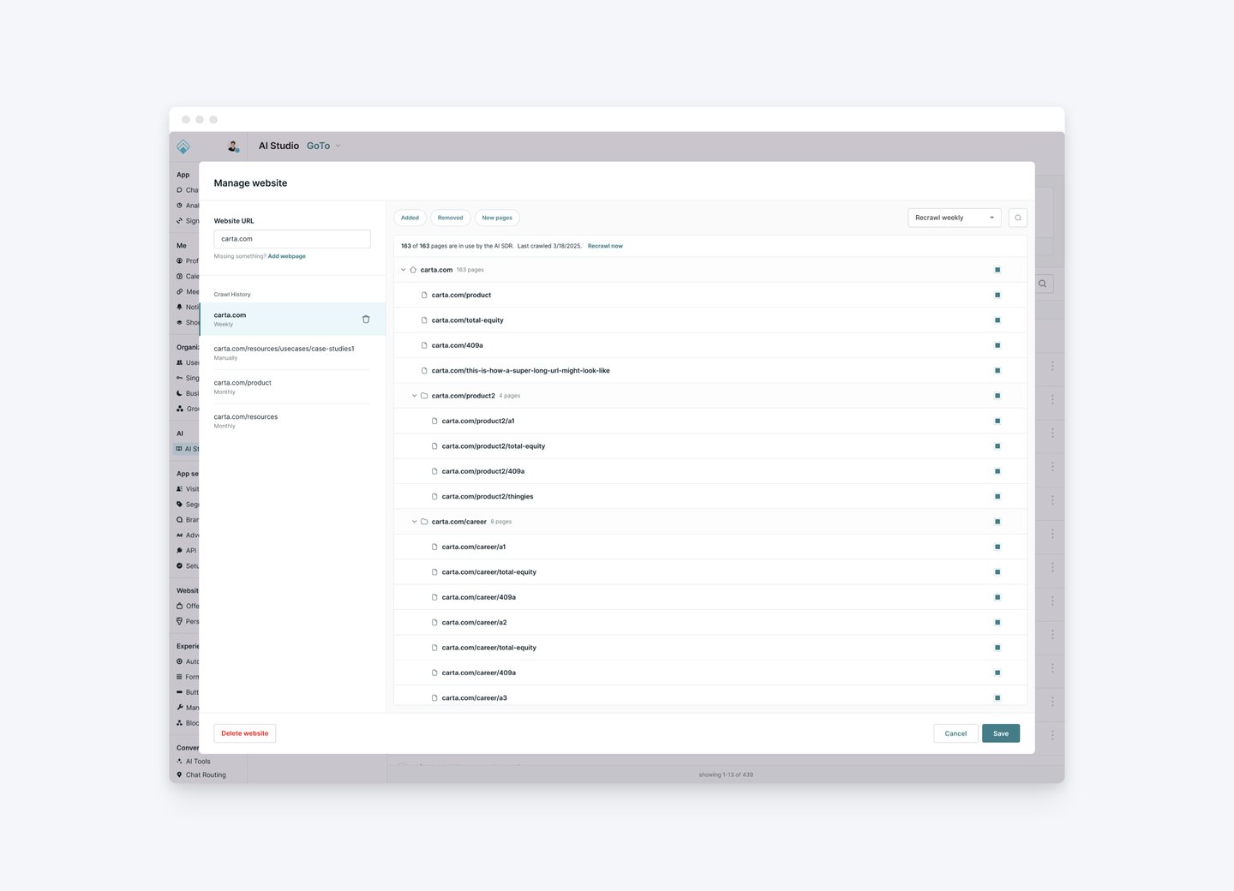
Task: Click the page icon for carta.com/product2/a1
Action: click(x=434, y=421)
